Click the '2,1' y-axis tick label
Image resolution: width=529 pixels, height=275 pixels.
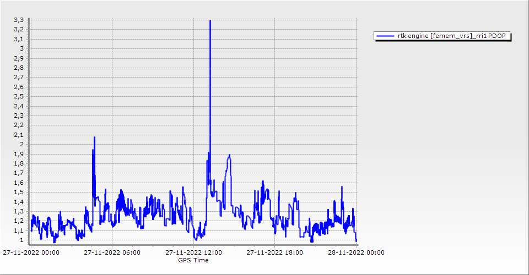(x=19, y=135)
